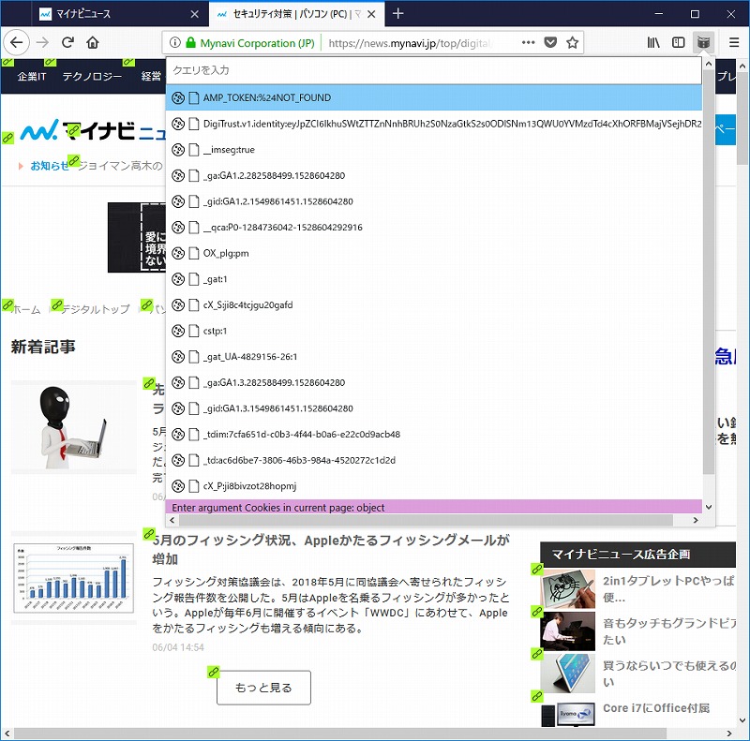Screen dimensions: 750x741
Task: Open a new tab with plus button
Action: tap(397, 14)
